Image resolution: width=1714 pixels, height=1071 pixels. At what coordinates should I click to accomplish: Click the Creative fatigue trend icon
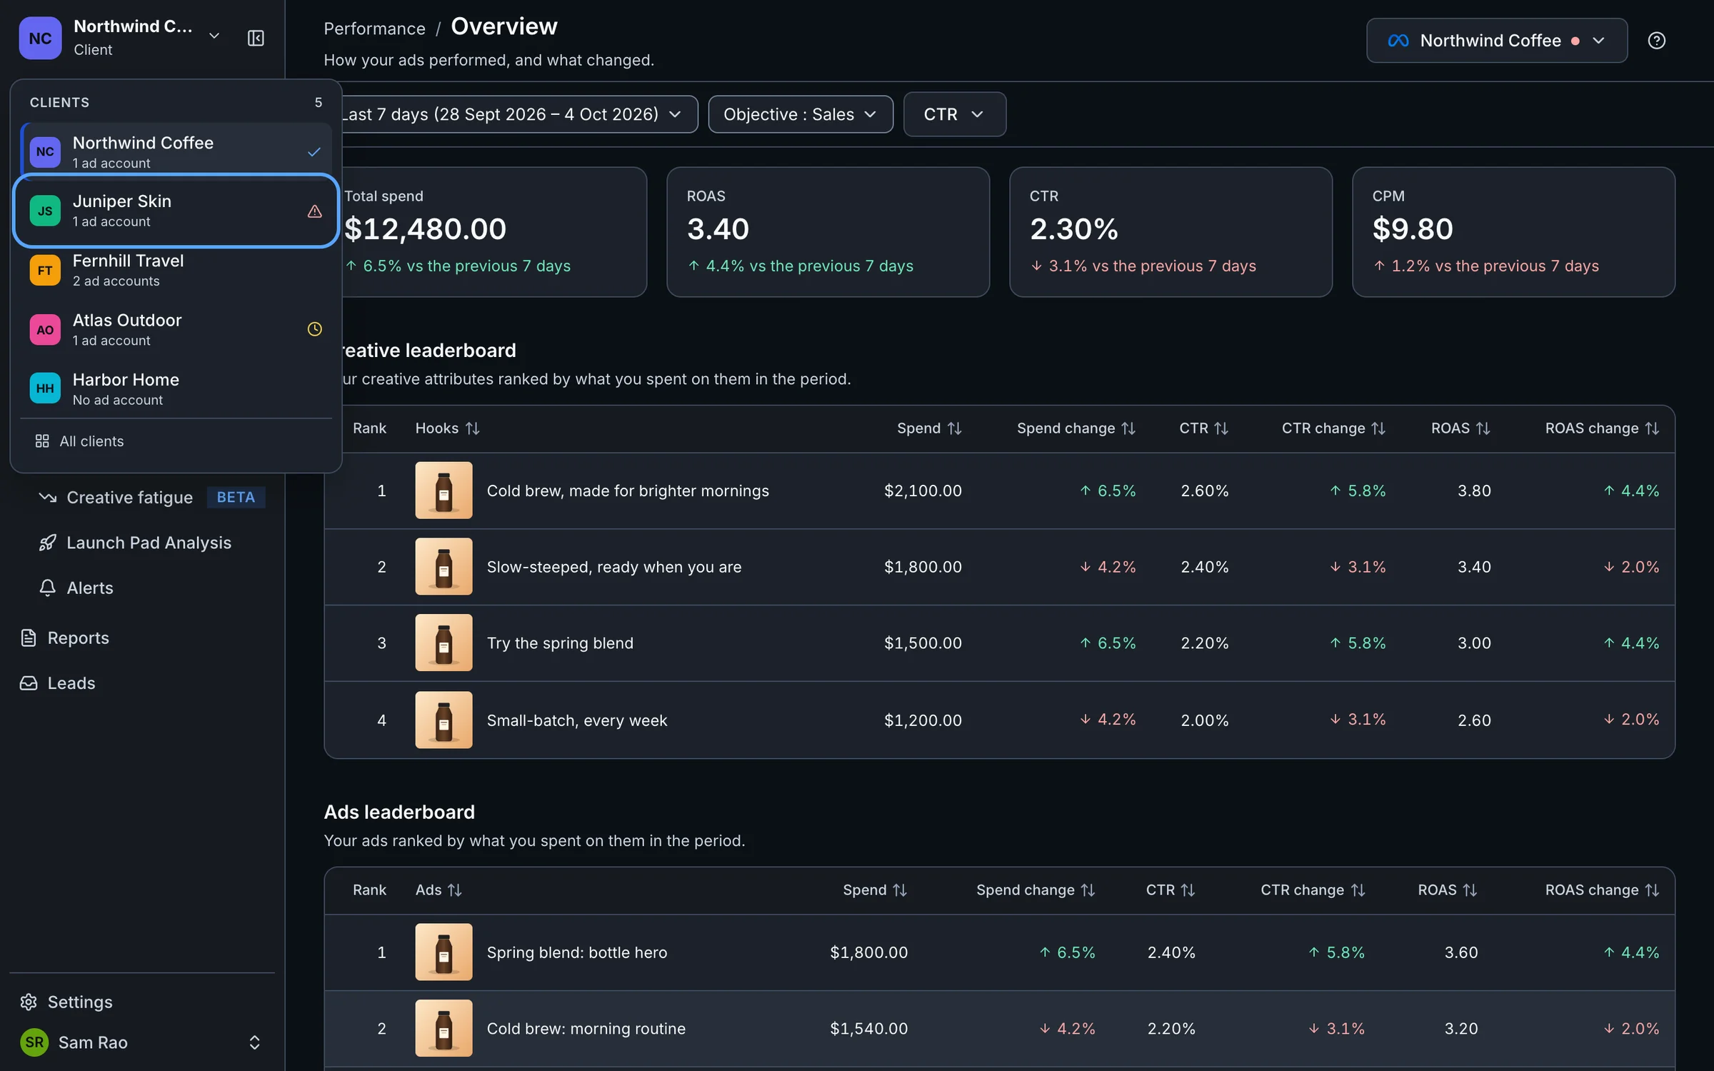tap(48, 497)
